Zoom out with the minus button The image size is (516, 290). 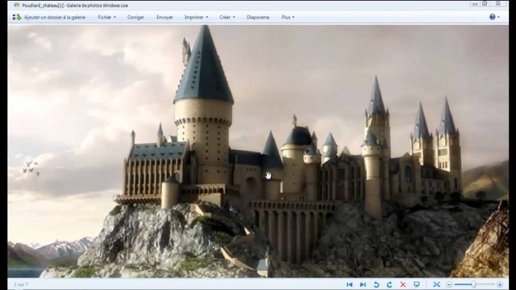click(449, 284)
